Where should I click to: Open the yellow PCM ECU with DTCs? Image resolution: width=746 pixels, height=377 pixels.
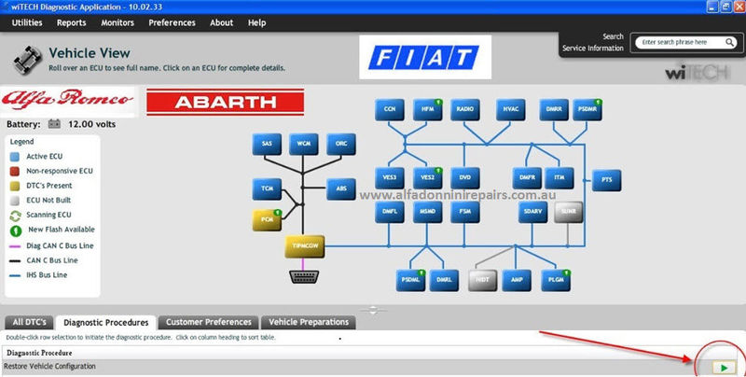(267, 220)
